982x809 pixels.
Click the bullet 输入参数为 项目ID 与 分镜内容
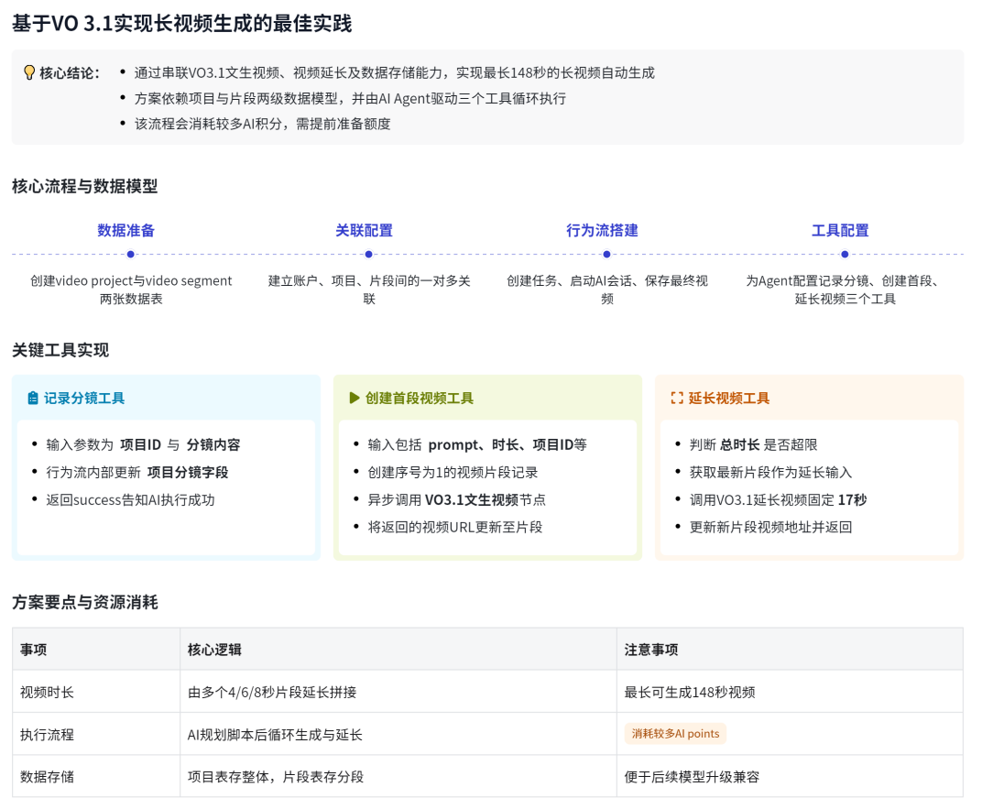click(143, 444)
